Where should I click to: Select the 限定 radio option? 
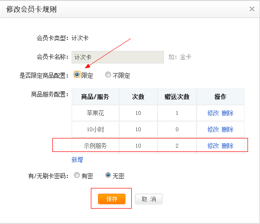point(77,75)
